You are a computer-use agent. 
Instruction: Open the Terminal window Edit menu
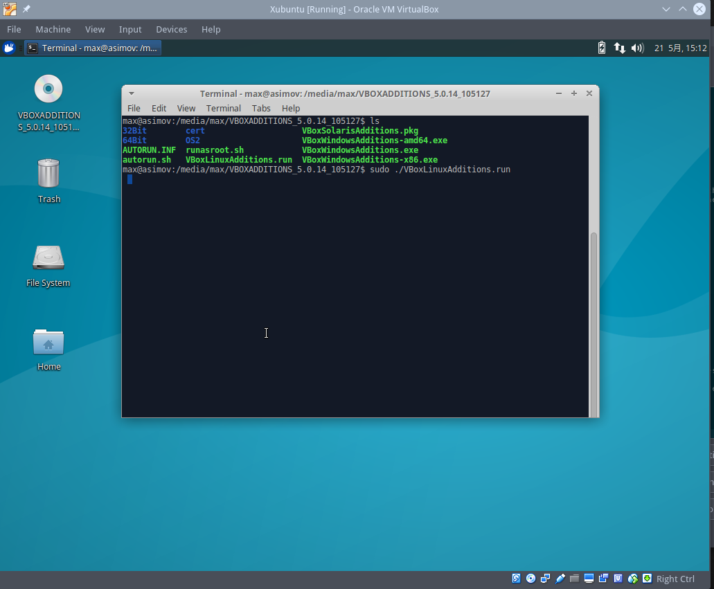coord(159,109)
